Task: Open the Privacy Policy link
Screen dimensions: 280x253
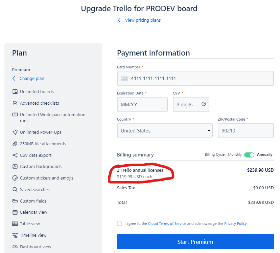Action: point(236,224)
